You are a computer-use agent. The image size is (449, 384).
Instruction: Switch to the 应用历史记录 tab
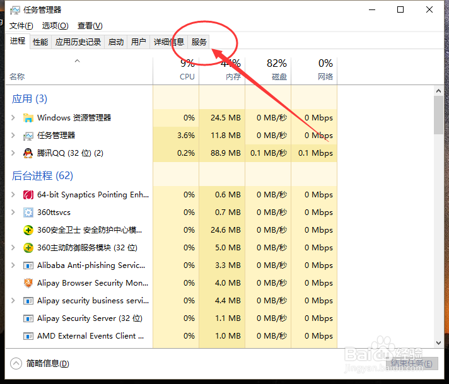78,42
